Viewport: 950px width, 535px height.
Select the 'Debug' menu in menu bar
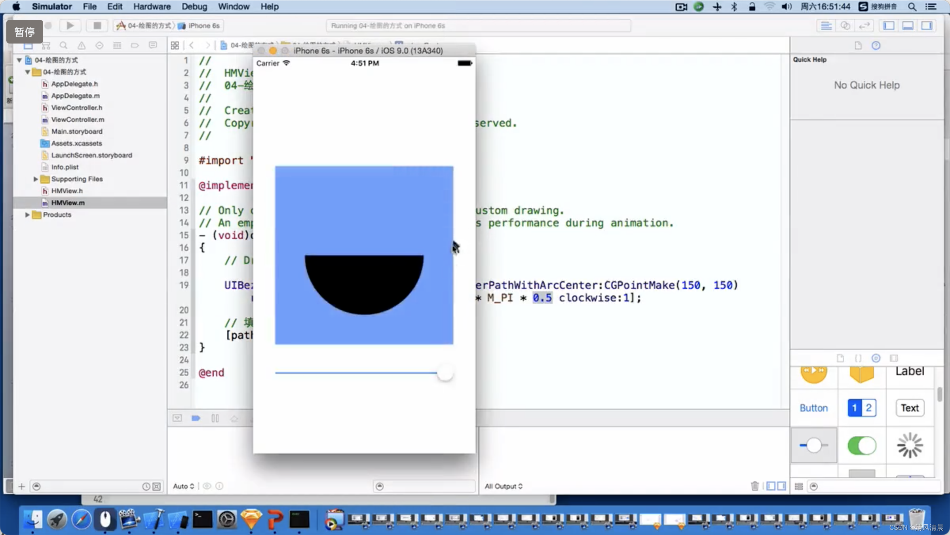click(194, 6)
